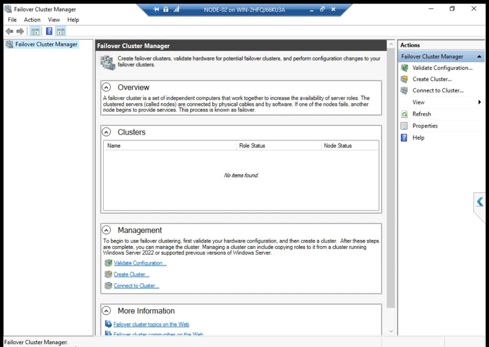This screenshot has height=347, width=489.
Task: Click the Role Status column header
Action: [279, 146]
